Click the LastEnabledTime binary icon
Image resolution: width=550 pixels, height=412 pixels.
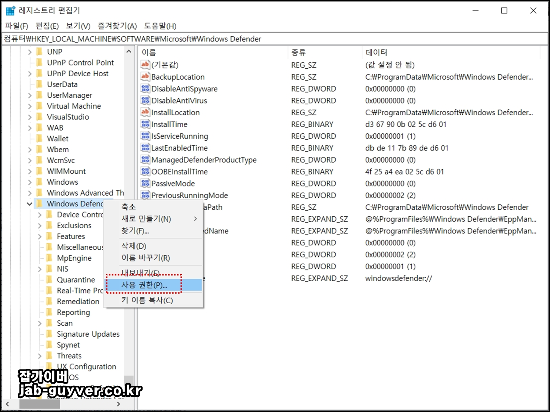[145, 148]
